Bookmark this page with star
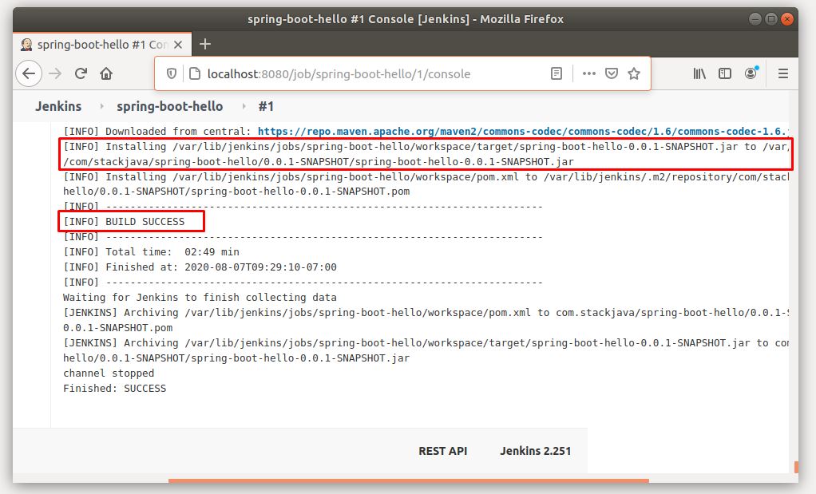The height and width of the screenshot is (494, 816). pyautogui.click(x=634, y=74)
